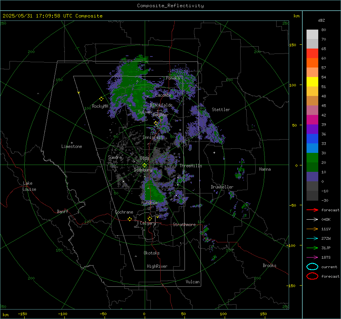
Task: Click the white 04DK arrow in legend
Action: (312, 219)
